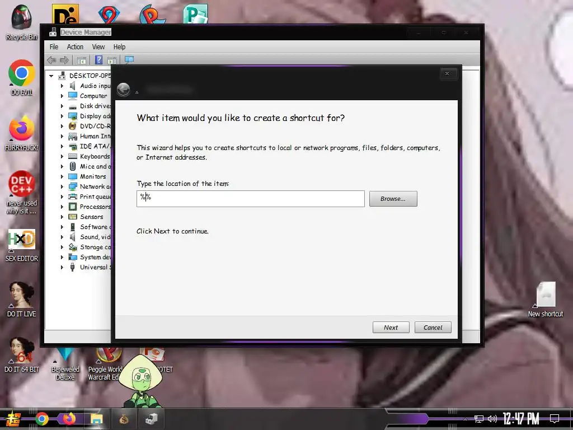Image resolution: width=573 pixels, height=430 pixels.
Task: Toggle the action pane toolbar icon
Action: point(112,60)
